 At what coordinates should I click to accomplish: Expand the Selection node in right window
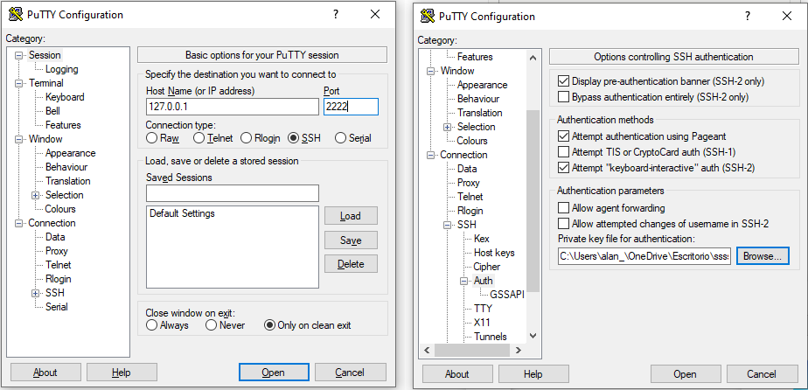coord(448,127)
